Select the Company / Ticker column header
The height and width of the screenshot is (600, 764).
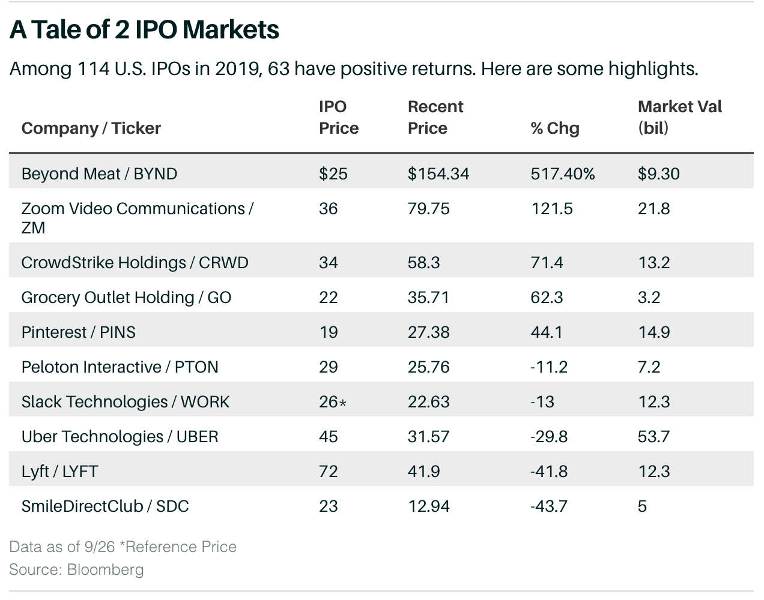[x=91, y=128]
